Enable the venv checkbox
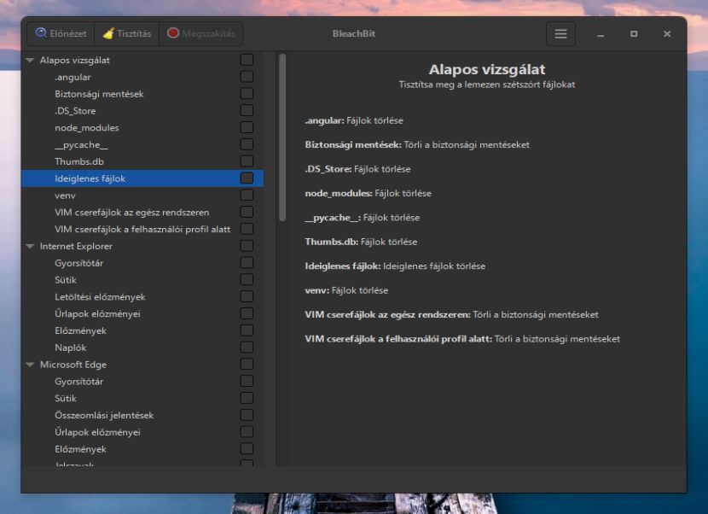This screenshot has width=708, height=514. [247, 196]
